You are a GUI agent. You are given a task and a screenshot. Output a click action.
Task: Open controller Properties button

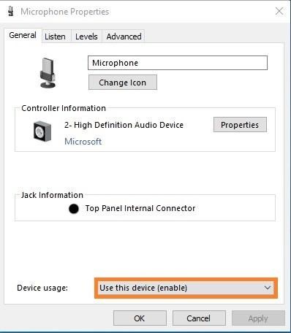coord(240,125)
